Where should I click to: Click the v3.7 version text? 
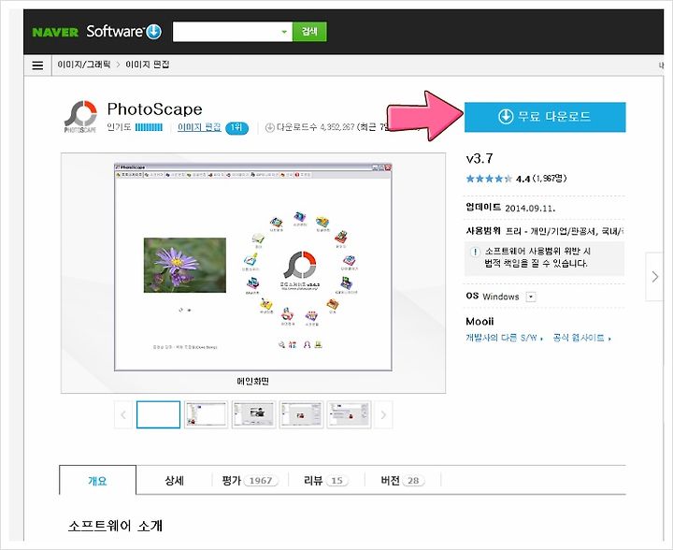point(480,158)
